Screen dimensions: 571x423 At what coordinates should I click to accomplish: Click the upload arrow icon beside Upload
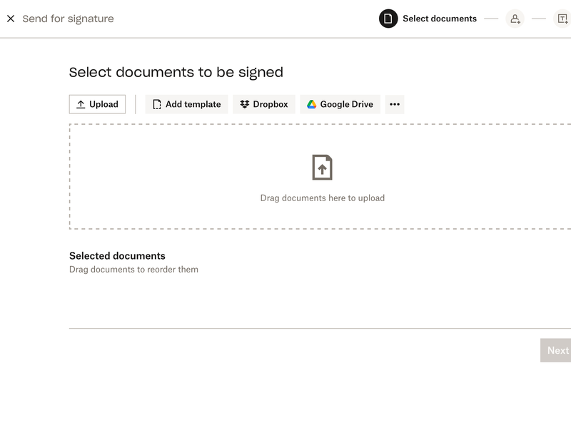[x=81, y=104]
